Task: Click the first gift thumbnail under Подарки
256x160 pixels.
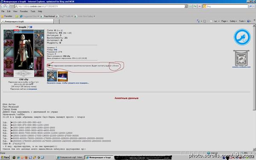Action: [52, 76]
